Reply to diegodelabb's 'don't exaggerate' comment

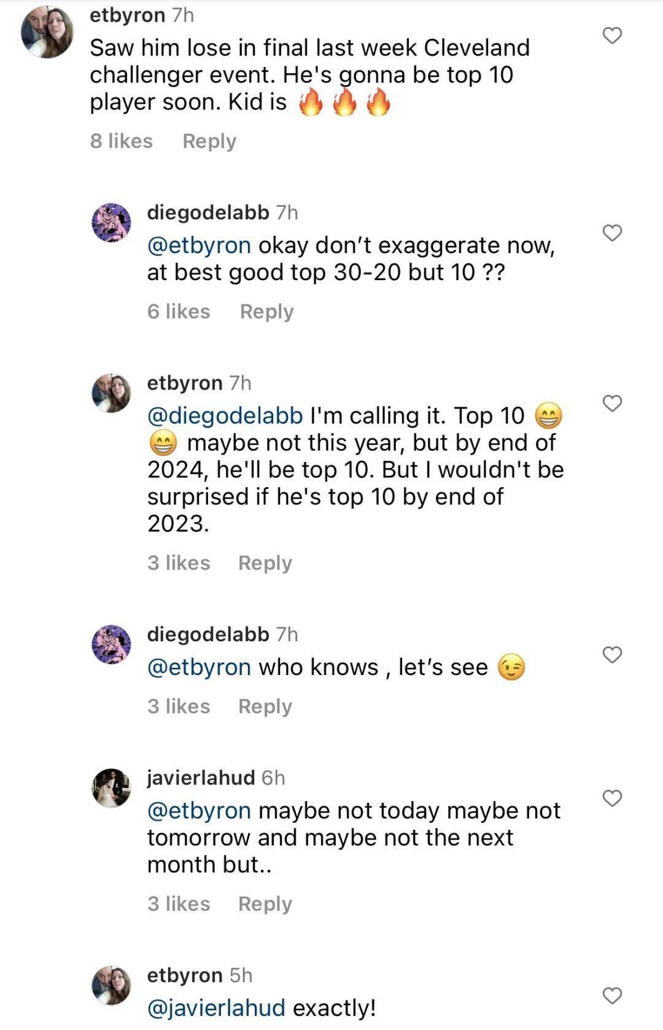266,311
